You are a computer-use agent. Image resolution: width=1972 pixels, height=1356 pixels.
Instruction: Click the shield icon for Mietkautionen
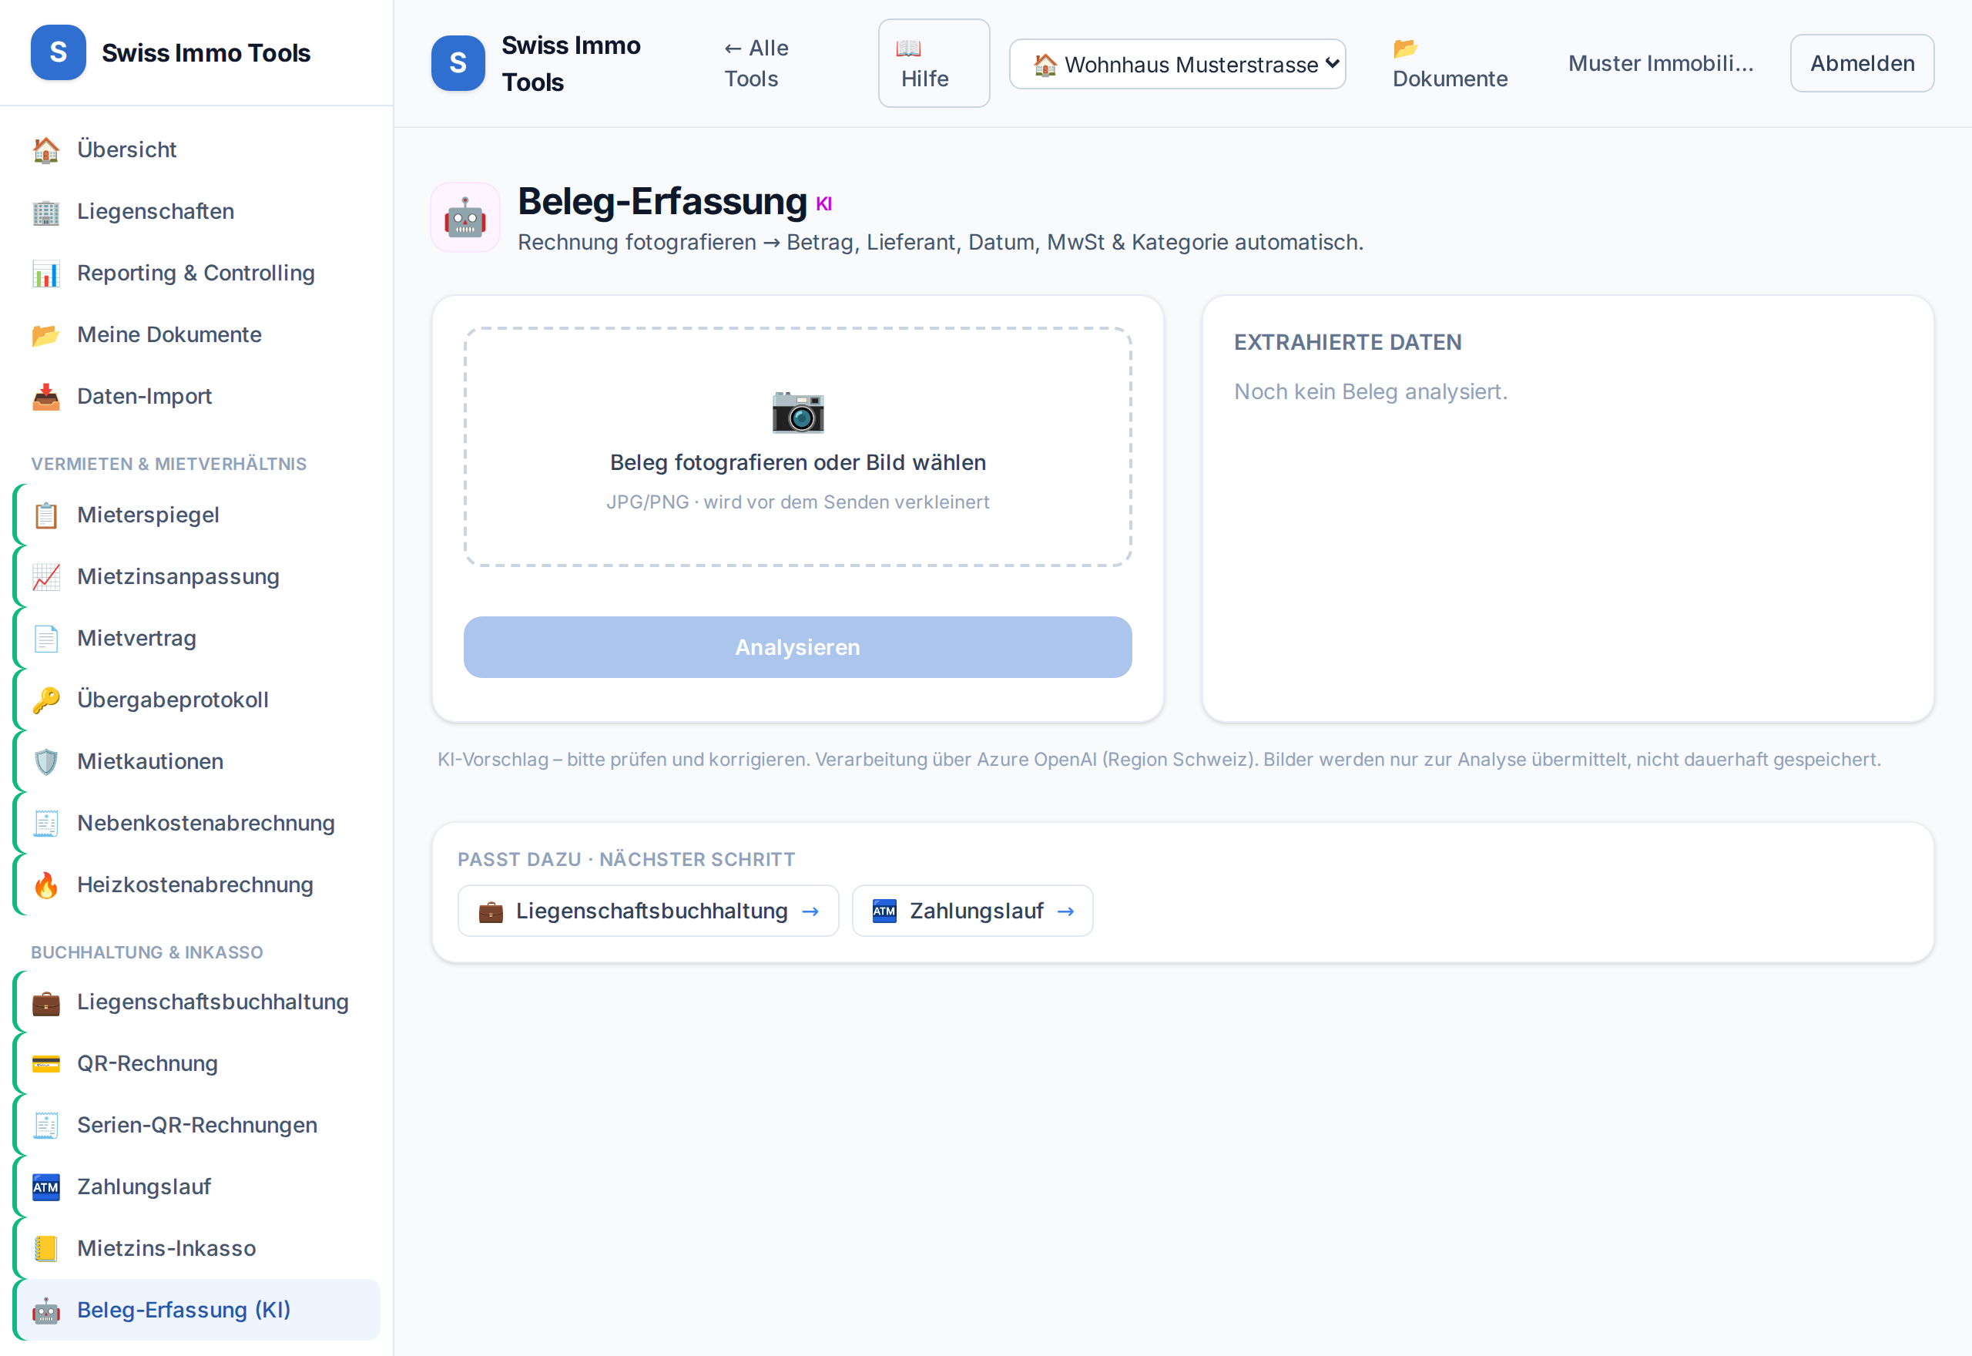point(46,761)
